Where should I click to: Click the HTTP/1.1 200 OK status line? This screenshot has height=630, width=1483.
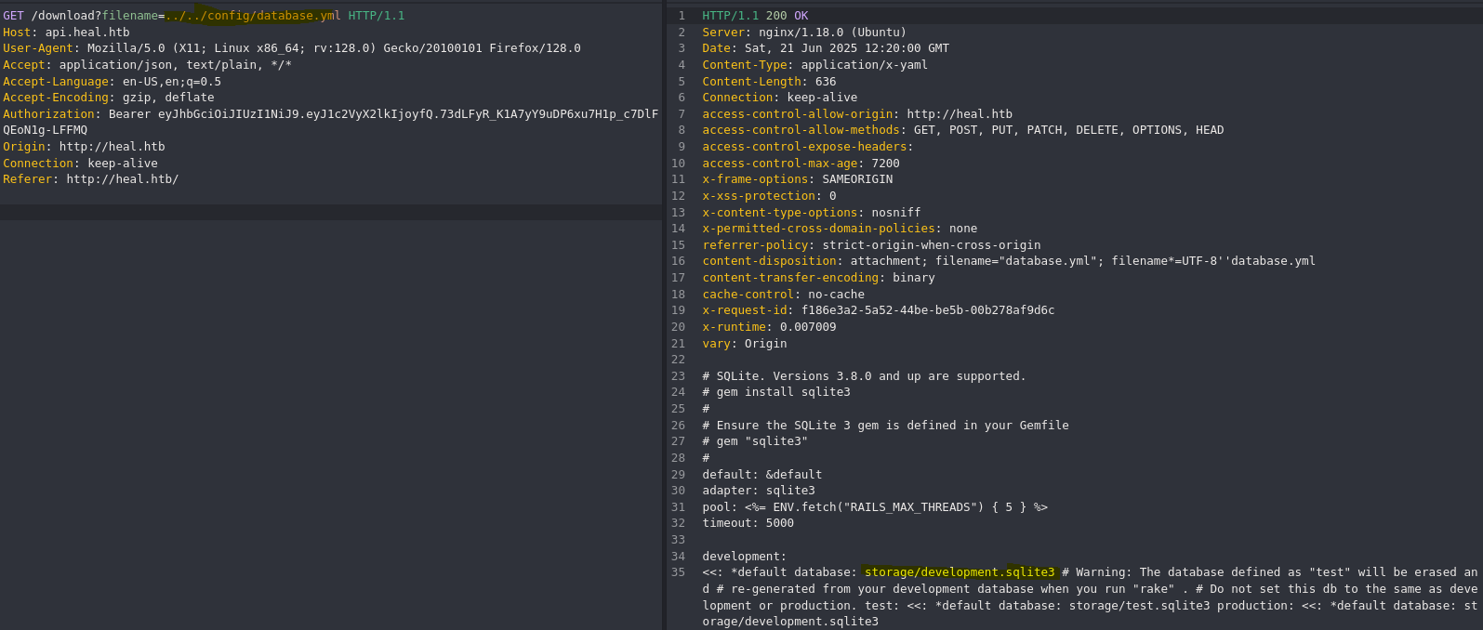click(x=755, y=16)
